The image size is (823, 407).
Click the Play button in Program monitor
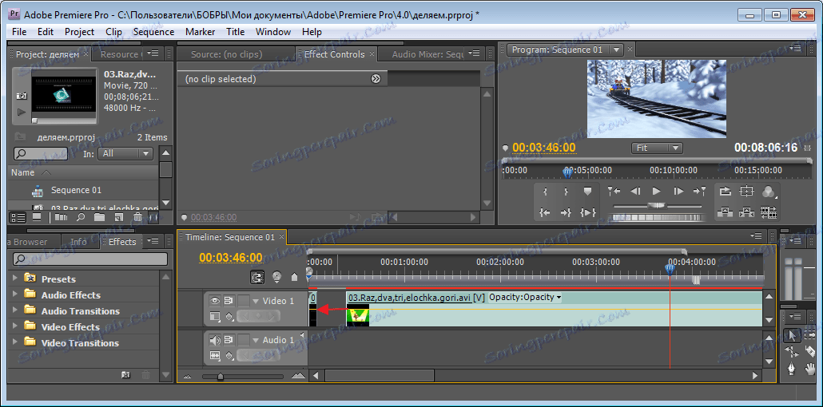click(x=657, y=192)
